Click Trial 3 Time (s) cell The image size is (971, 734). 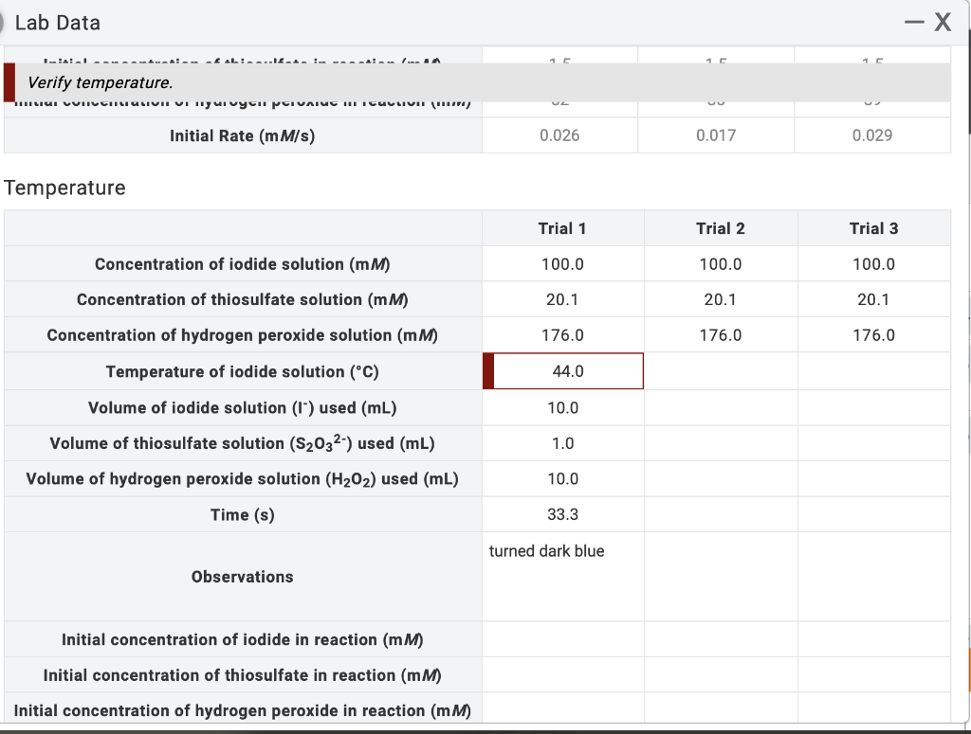click(x=873, y=514)
